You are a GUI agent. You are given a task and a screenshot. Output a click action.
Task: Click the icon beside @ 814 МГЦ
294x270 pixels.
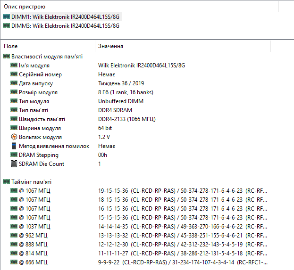coord(14,253)
